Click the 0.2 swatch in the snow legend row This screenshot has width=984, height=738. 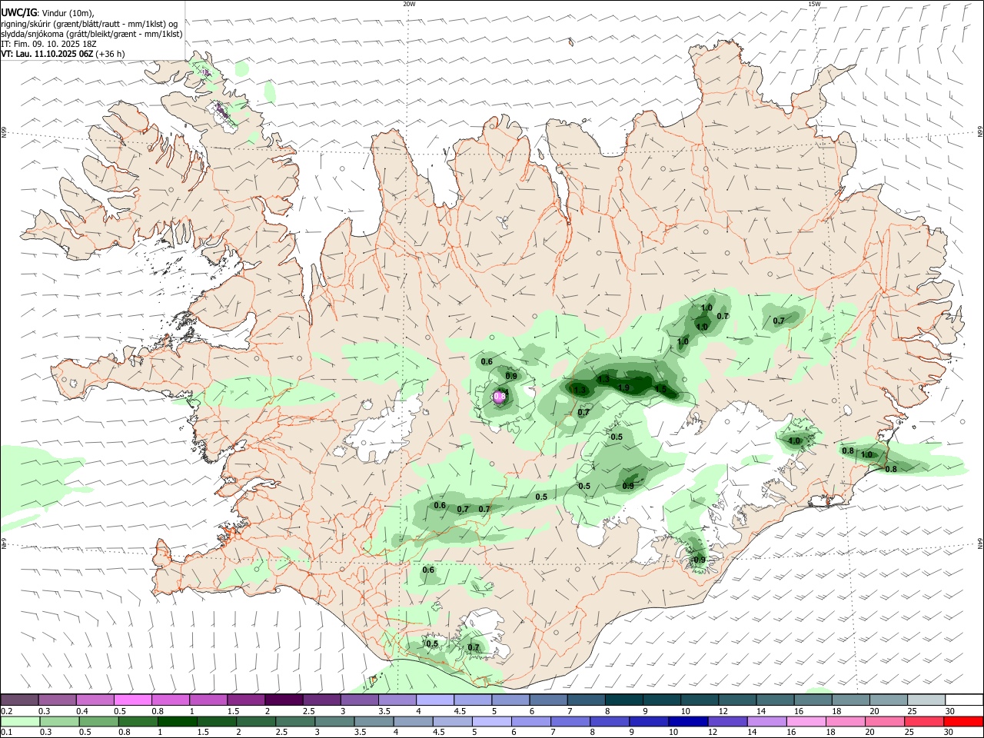(19, 700)
